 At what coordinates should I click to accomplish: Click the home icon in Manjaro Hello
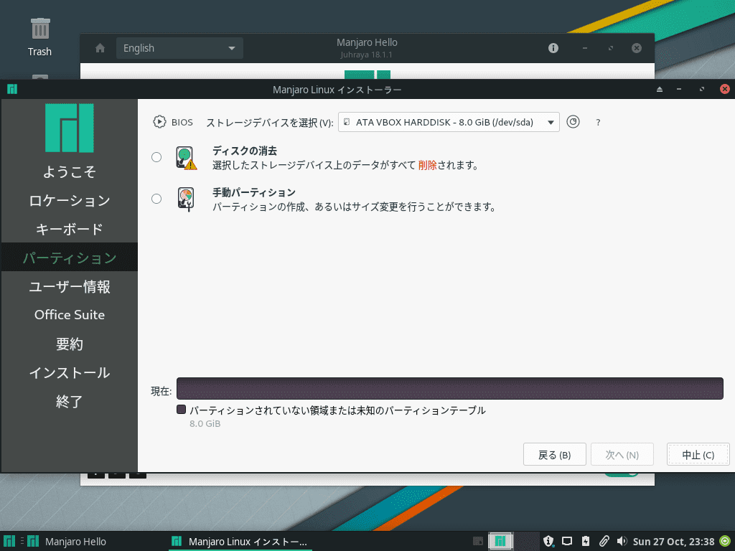(99, 48)
